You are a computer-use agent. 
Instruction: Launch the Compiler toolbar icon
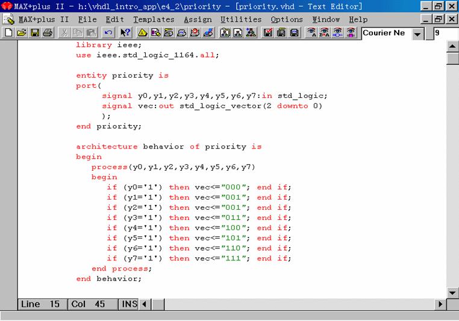point(169,32)
